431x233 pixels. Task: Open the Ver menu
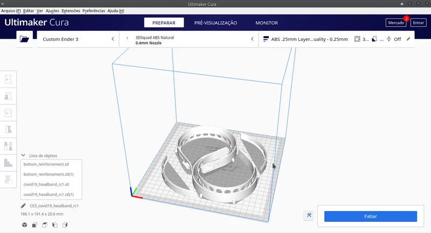coord(40,11)
